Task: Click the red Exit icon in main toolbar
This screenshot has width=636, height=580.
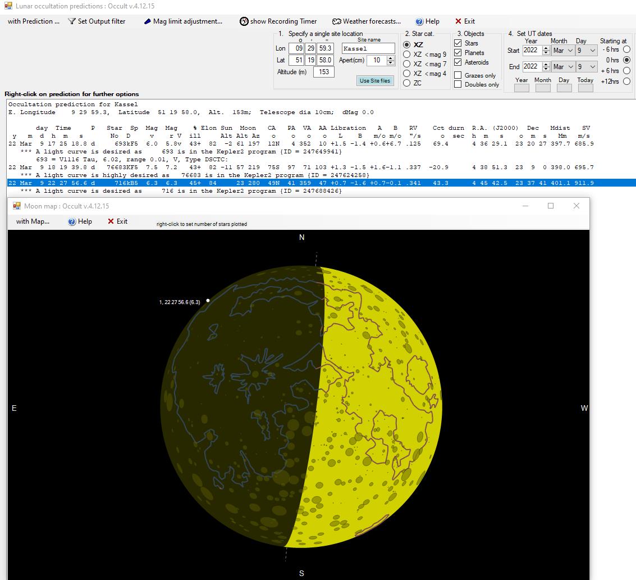Action: click(x=459, y=21)
